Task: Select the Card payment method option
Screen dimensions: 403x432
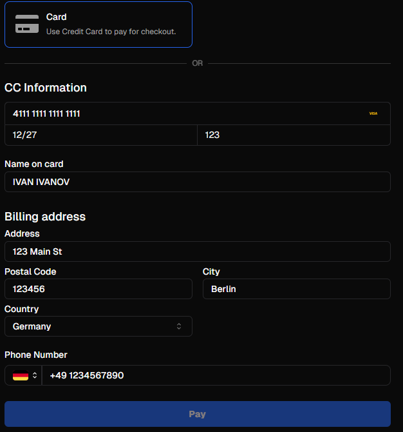Action: coord(98,25)
